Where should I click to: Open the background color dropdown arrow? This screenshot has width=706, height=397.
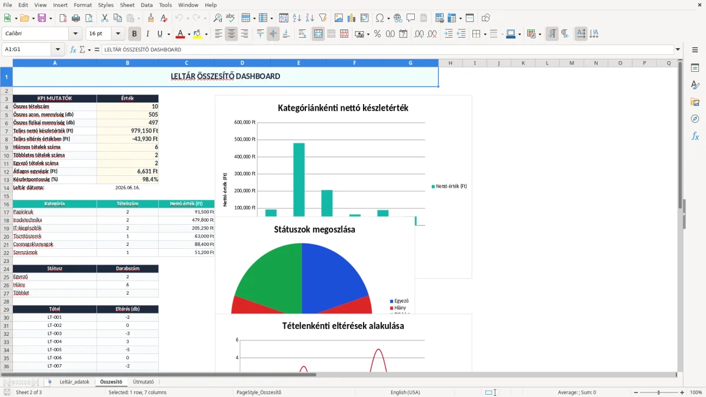click(x=207, y=35)
